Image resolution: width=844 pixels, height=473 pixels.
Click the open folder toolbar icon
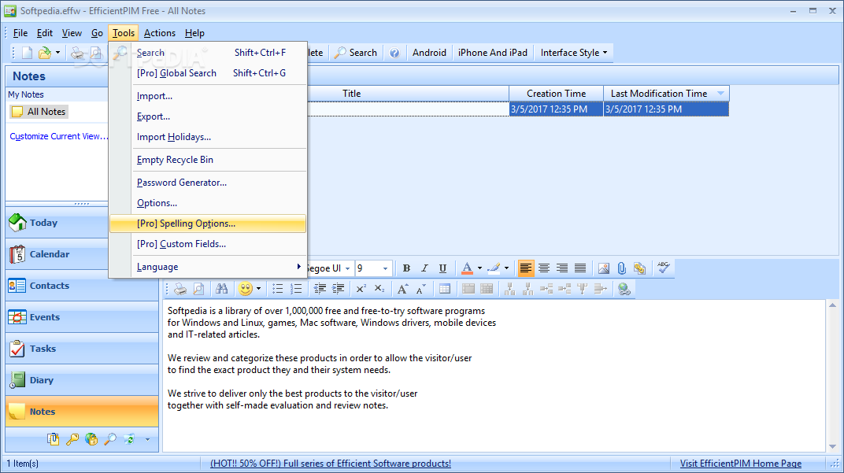point(45,52)
